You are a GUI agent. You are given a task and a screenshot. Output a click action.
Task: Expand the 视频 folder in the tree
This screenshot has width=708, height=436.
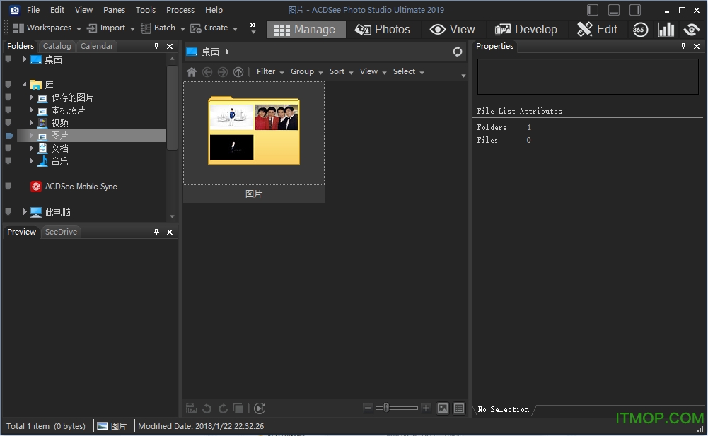pos(31,122)
